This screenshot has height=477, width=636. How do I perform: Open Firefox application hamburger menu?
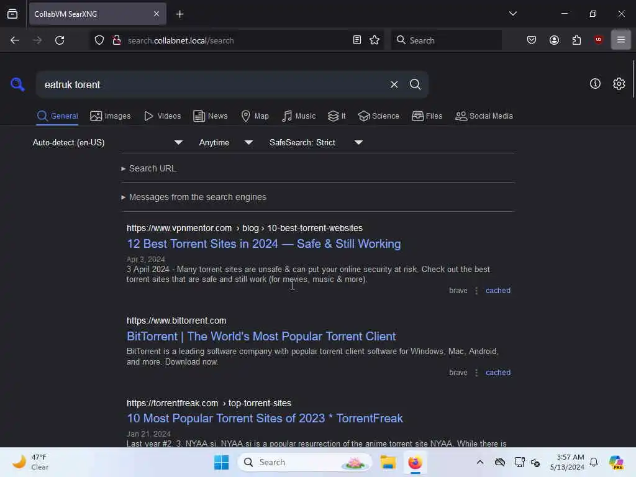pos(620,40)
